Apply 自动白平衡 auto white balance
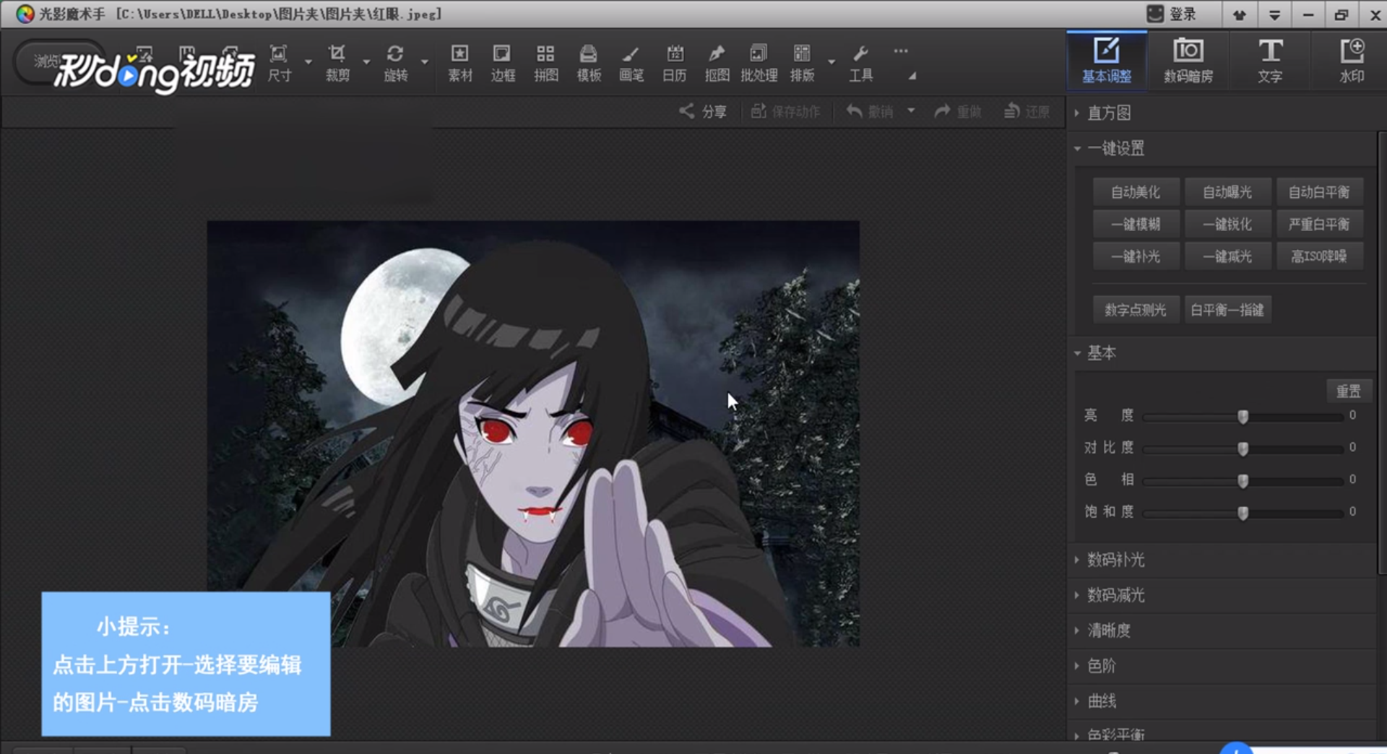1387x754 pixels. point(1319,192)
